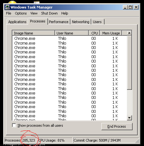
Task: Sort processes by Image Name column
Action: point(33,33)
